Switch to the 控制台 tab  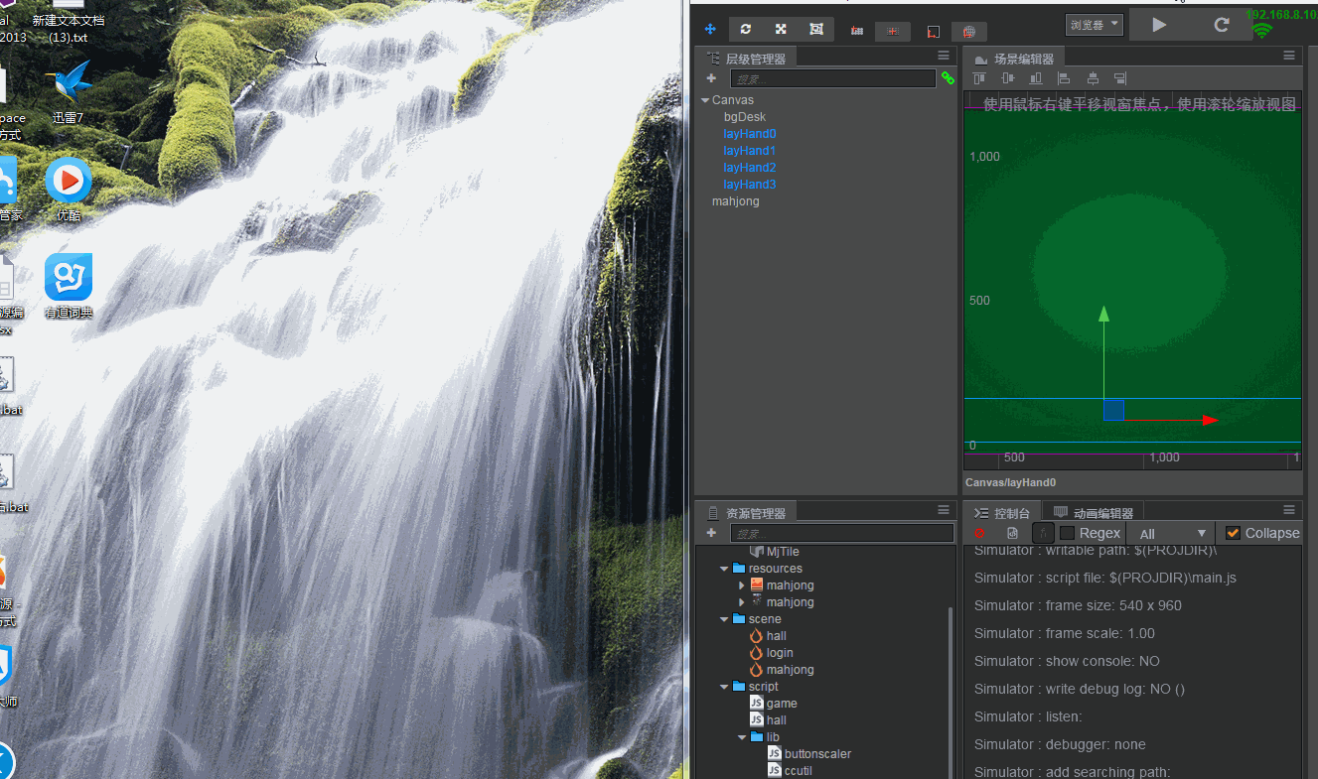coord(1003,513)
